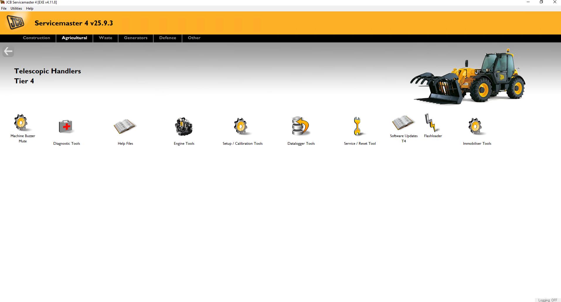
Task: Open Setup / Calibration Tools
Action: [x=242, y=126]
